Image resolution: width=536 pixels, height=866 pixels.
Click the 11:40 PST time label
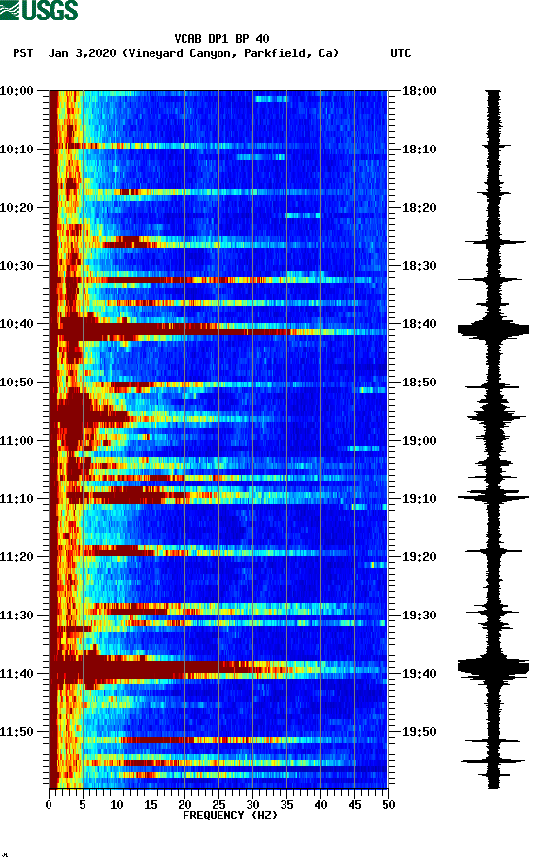[17, 673]
